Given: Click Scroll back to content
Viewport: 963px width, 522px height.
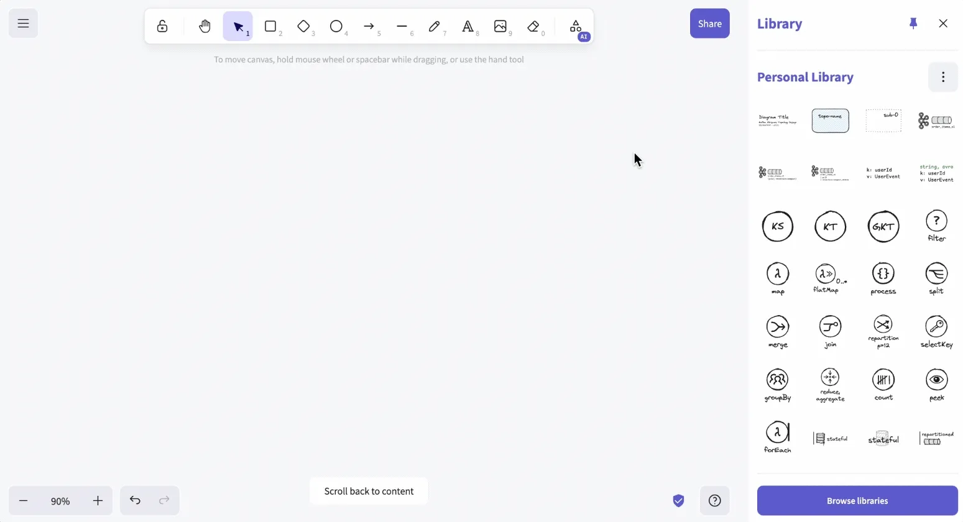Looking at the screenshot, I should click(x=369, y=491).
